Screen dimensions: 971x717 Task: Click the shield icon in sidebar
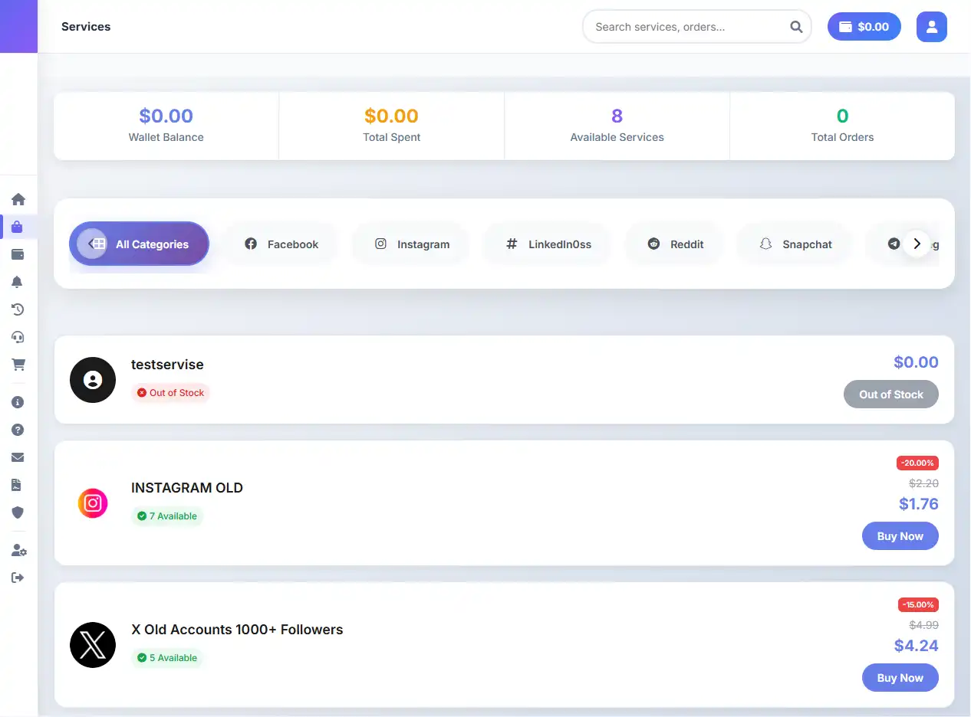[18, 512]
